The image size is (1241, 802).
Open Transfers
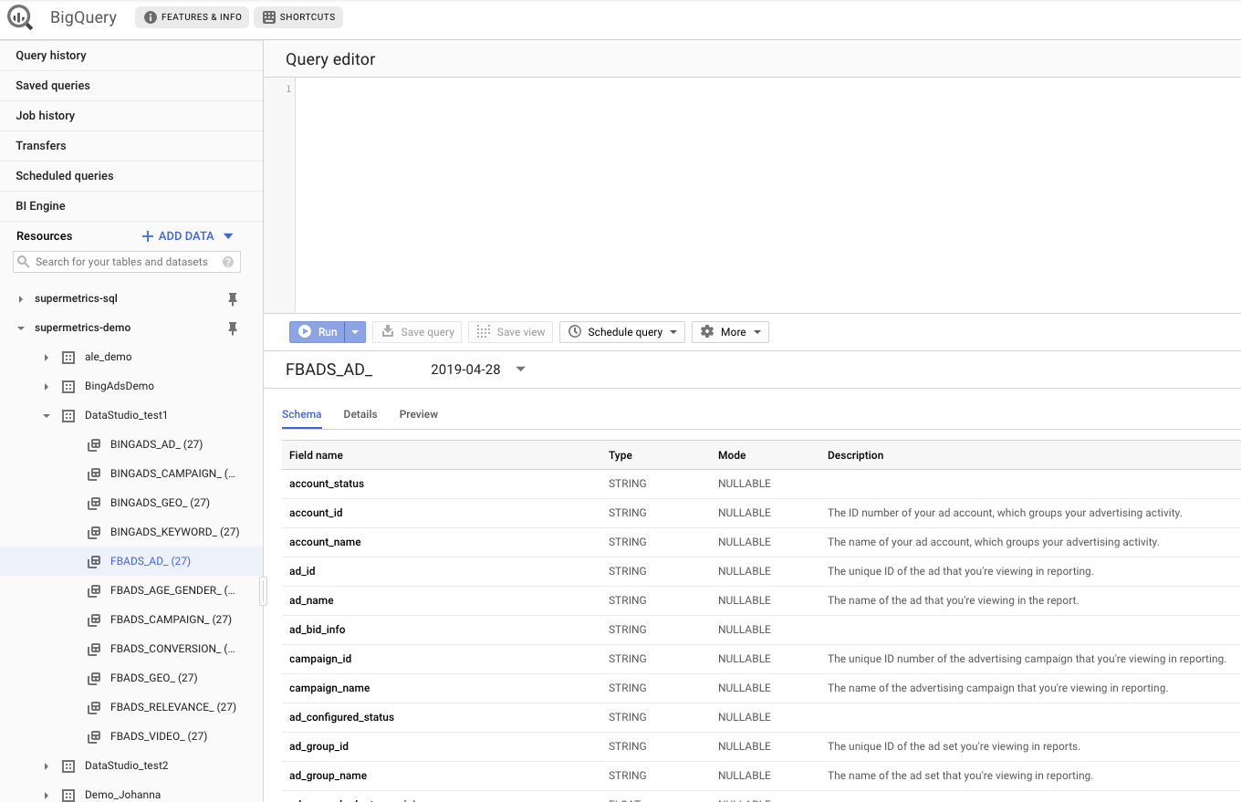click(131, 146)
